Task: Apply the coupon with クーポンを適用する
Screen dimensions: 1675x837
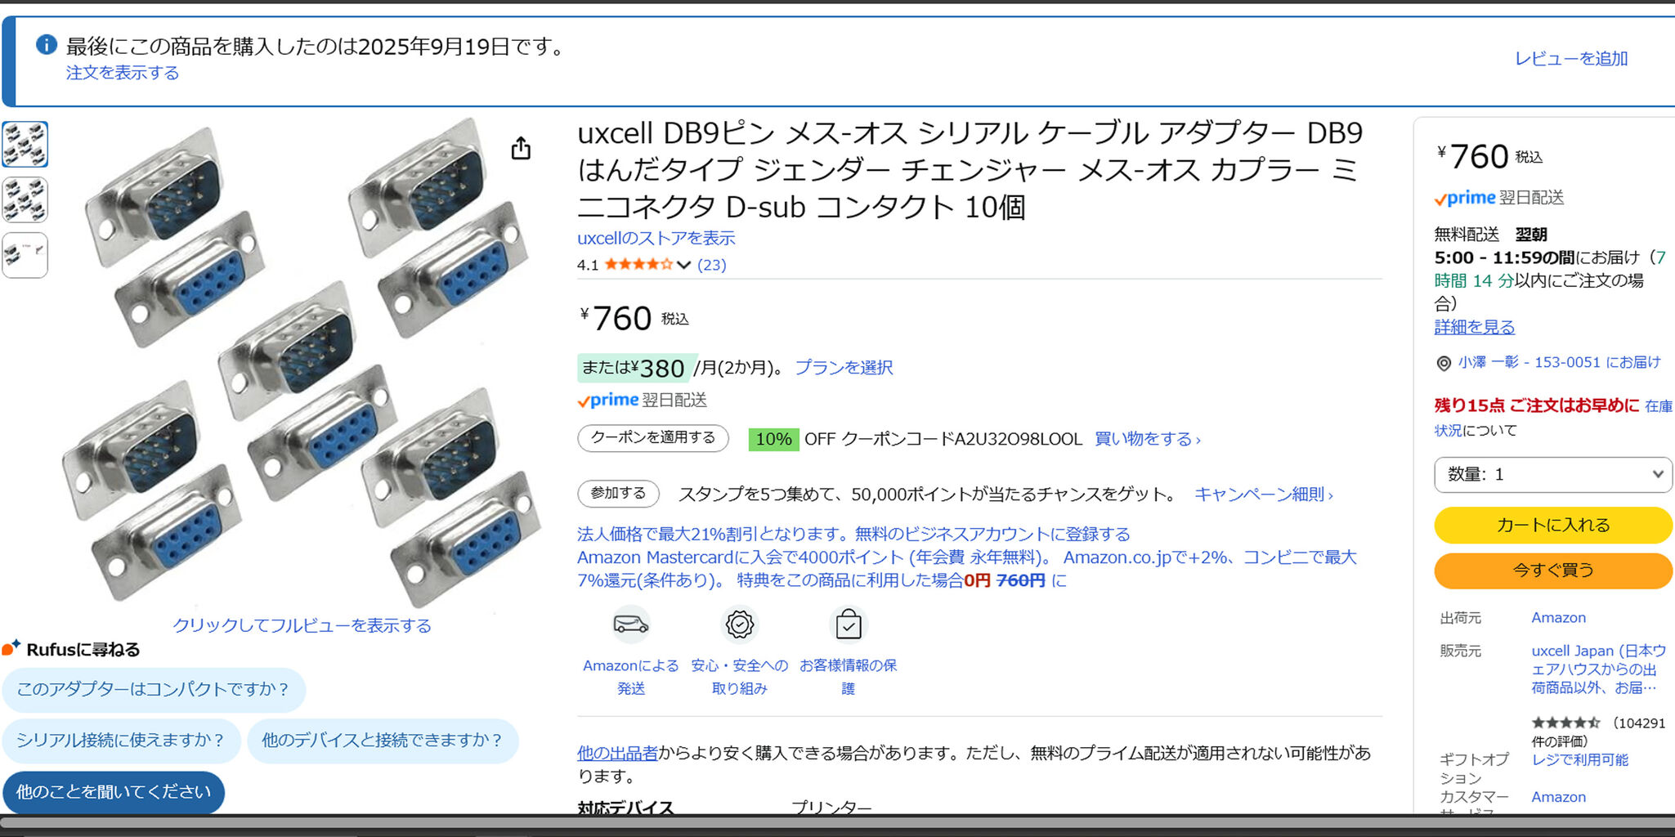Action: pyautogui.click(x=653, y=438)
